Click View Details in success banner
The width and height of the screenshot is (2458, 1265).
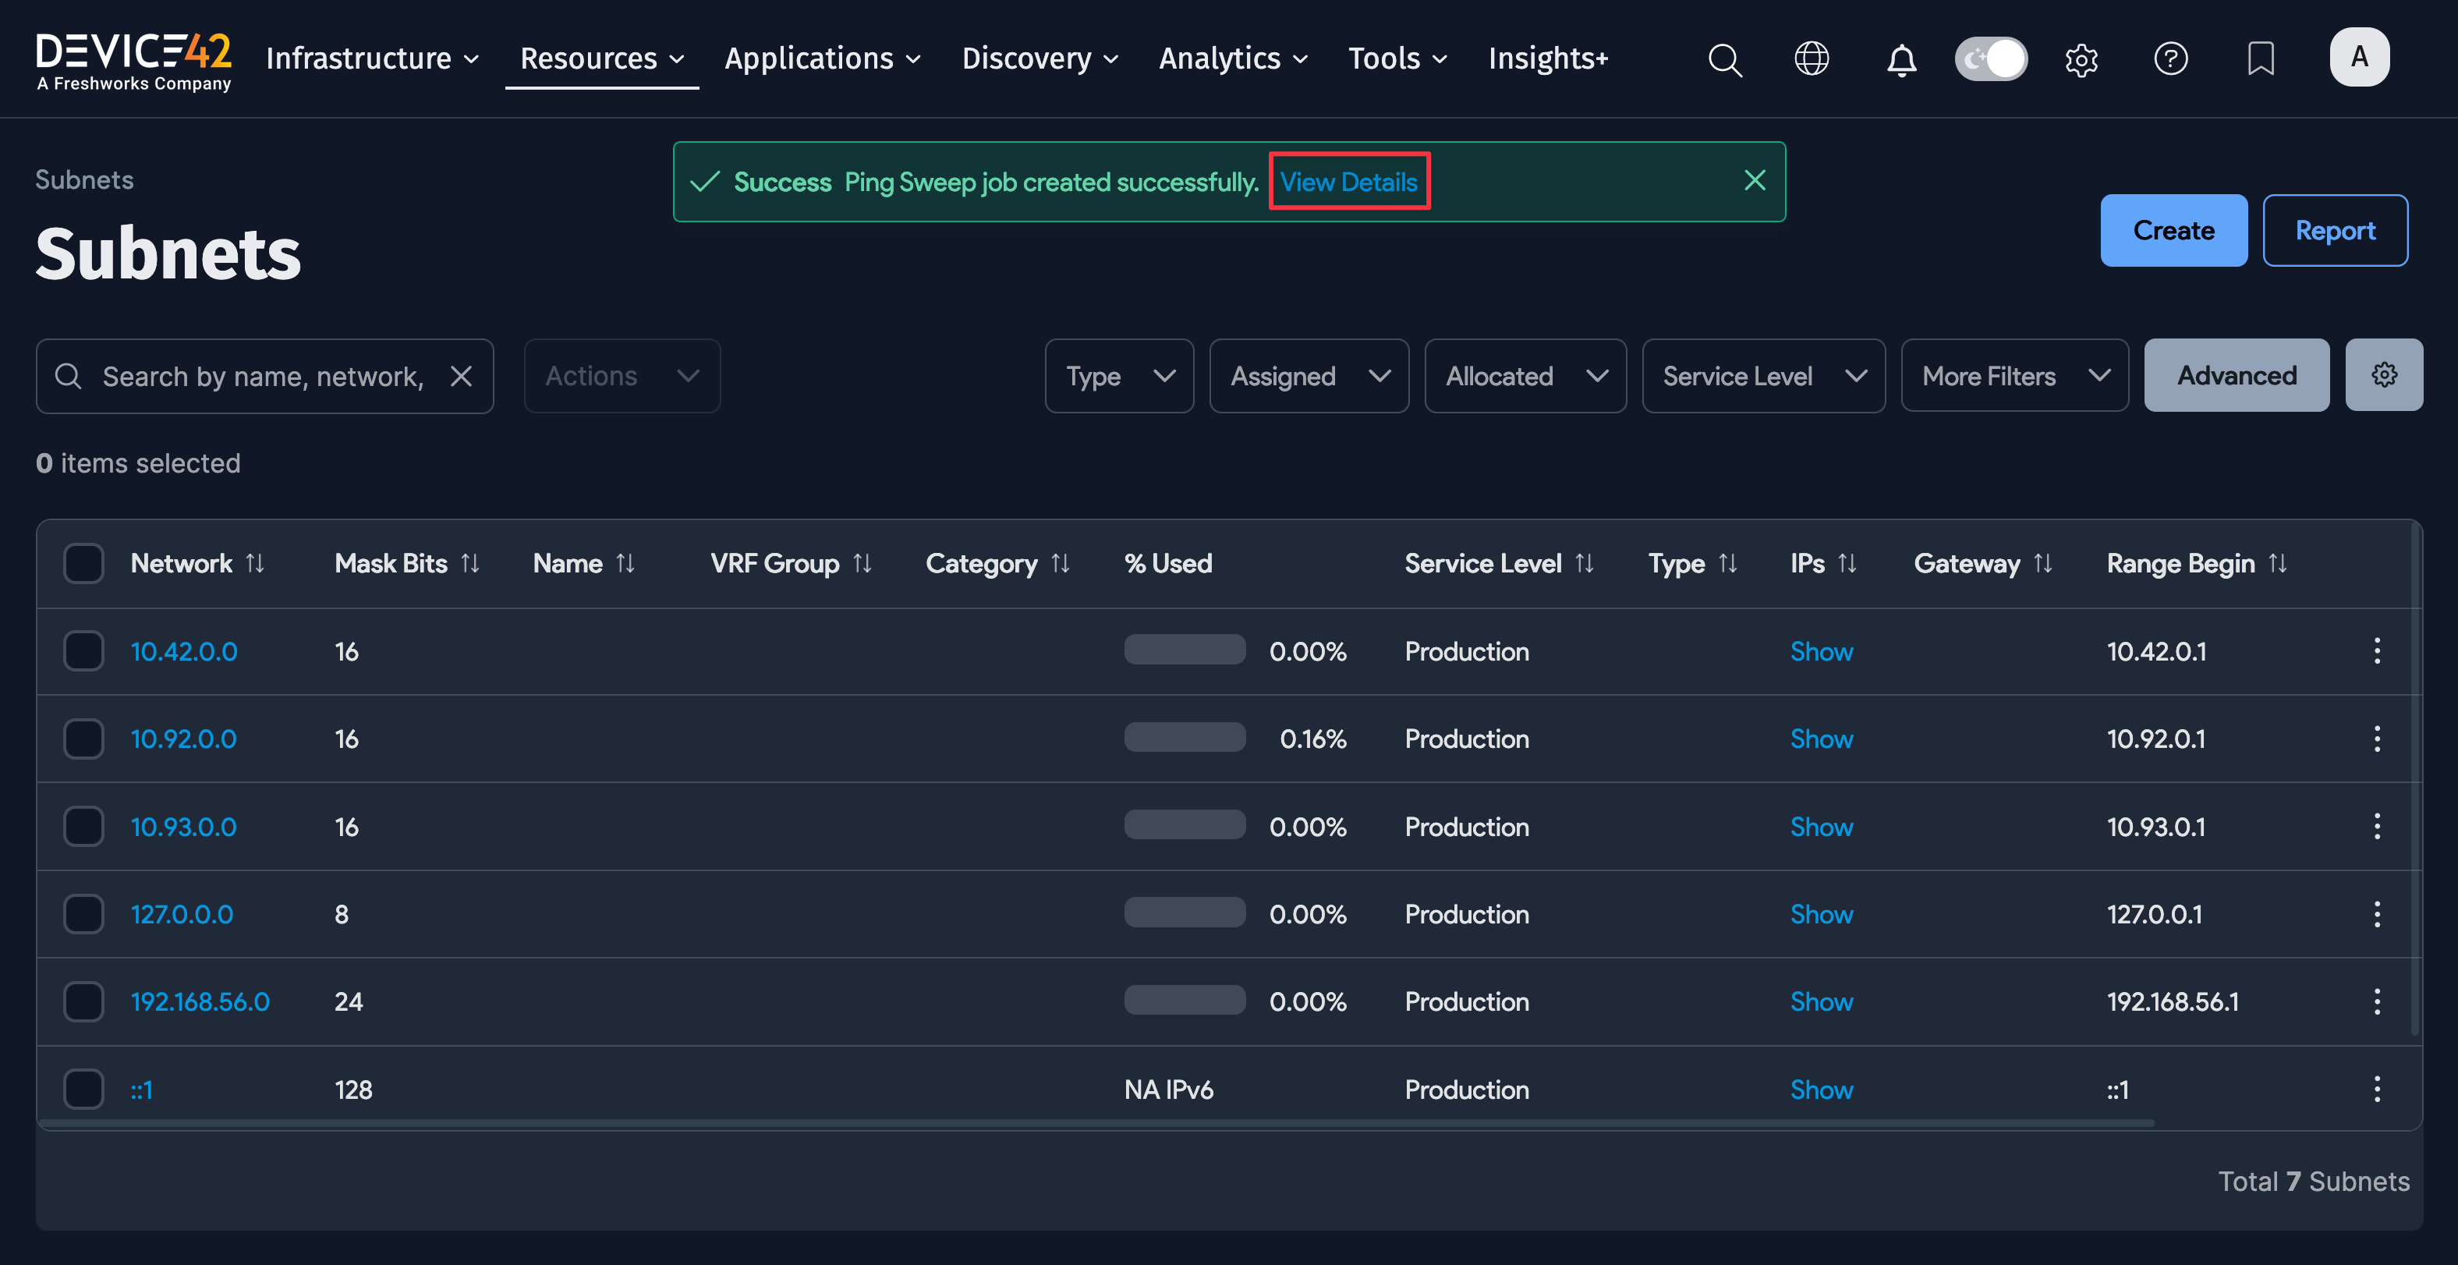1348,181
